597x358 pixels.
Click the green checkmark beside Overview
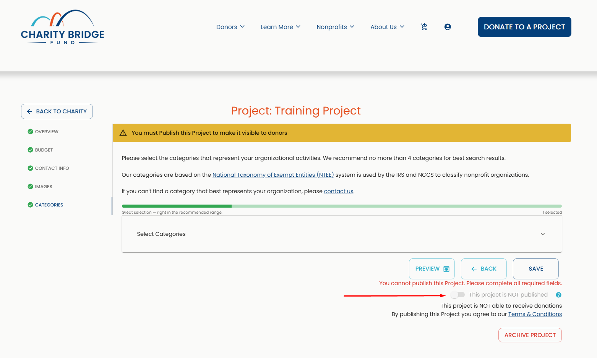pyautogui.click(x=30, y=131)
